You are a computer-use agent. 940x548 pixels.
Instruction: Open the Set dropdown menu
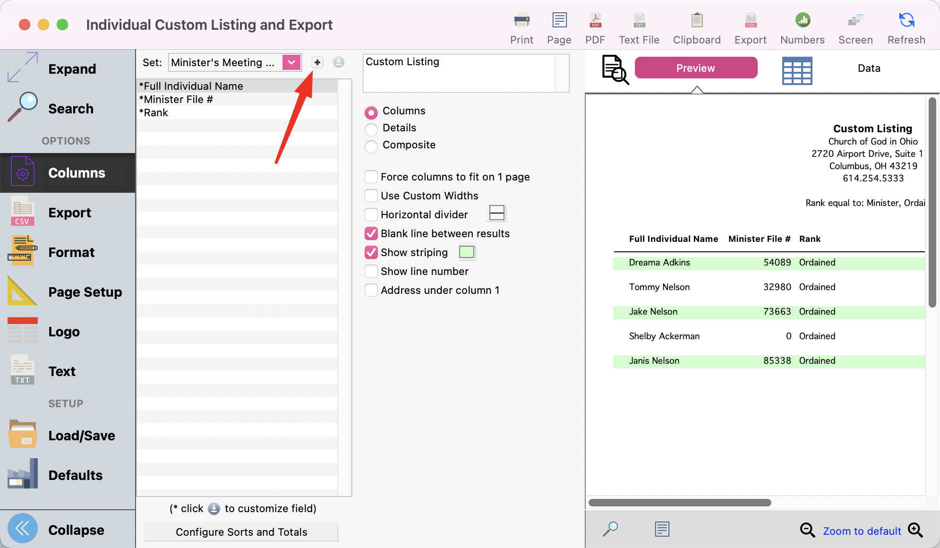pyautogui.click(x=291, y=62)
